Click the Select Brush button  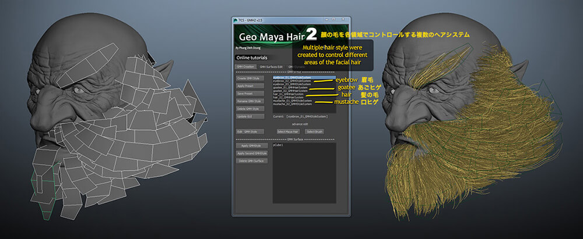point(315,131)
